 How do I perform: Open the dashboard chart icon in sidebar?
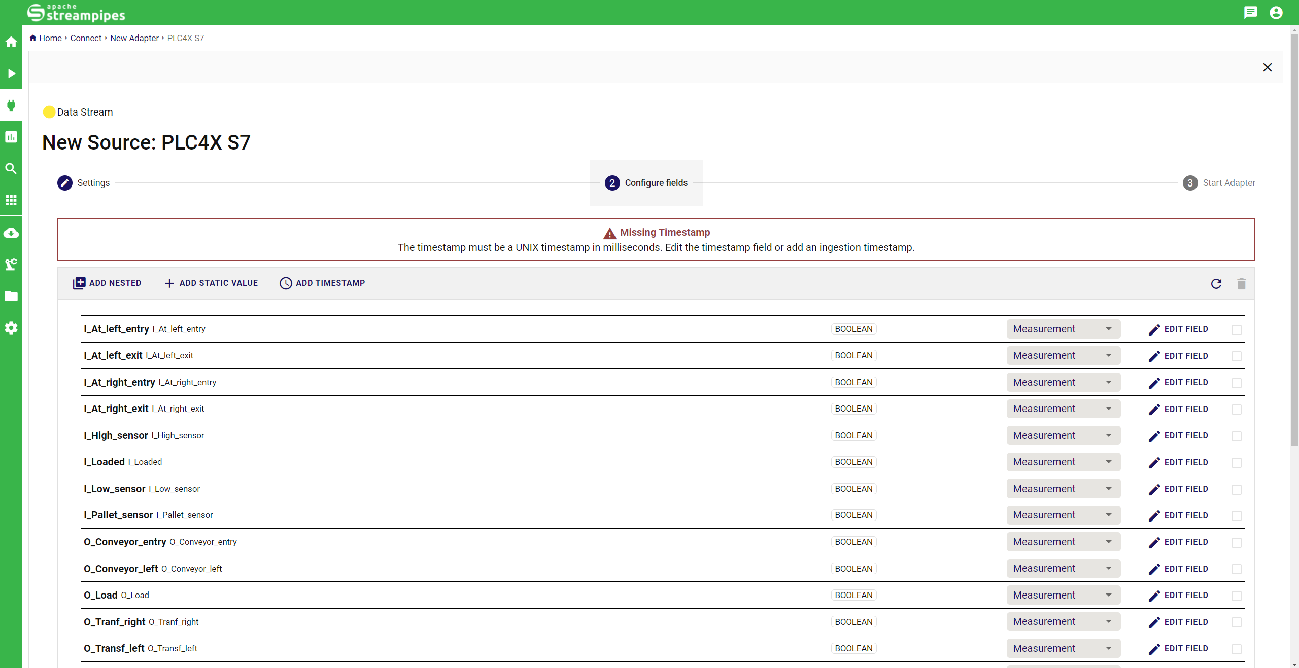pyautogui.click(x=11, y=137)
